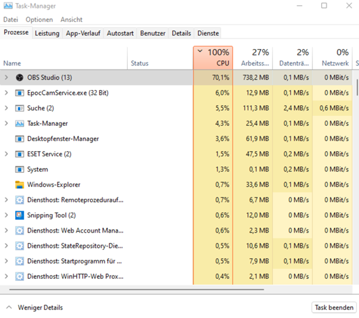The height and width of the screenshot is (318, 359).
Task: Click ESET Service memory value 47,5 MB
Action: (x=258, y=154)
